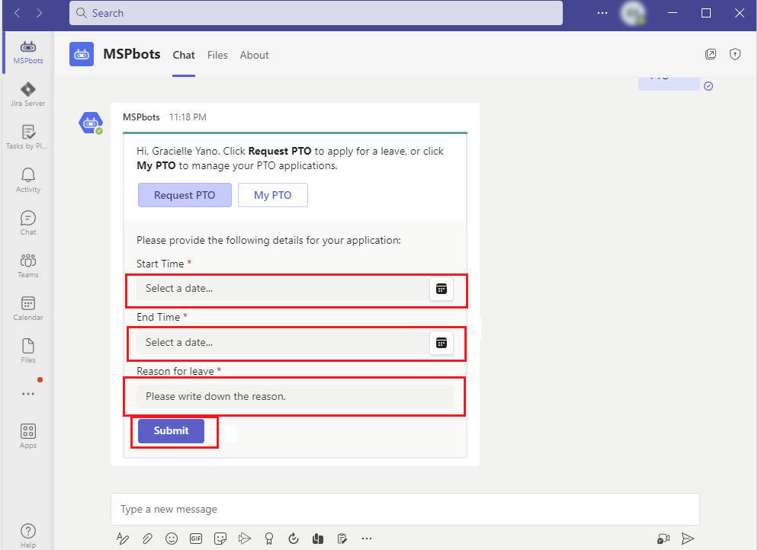The width and height of the screenshot is (758, 550).
Task: Click the attach file paperclip icon
Action: (x=147, y=539)
